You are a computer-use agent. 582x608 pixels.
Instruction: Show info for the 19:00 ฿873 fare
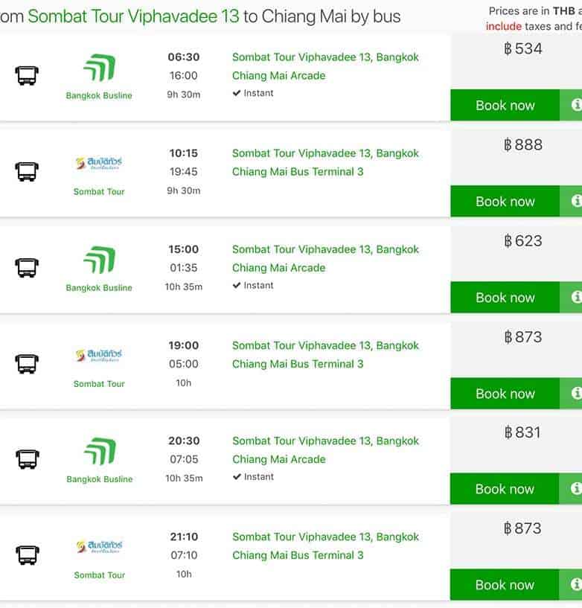[x=575, y=394]
